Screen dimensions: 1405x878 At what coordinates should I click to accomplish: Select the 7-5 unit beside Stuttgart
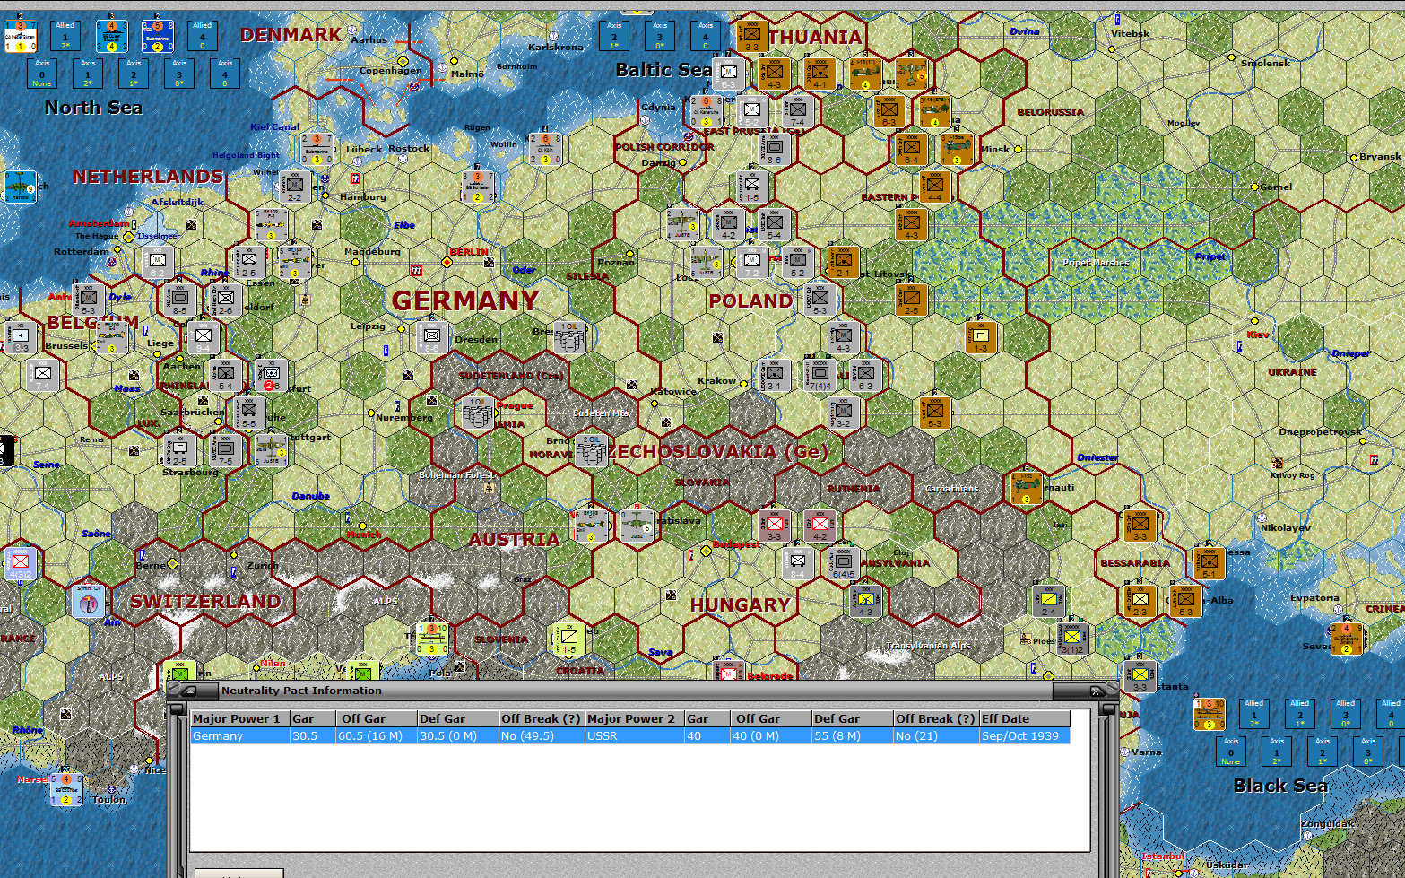pos(225,450)
